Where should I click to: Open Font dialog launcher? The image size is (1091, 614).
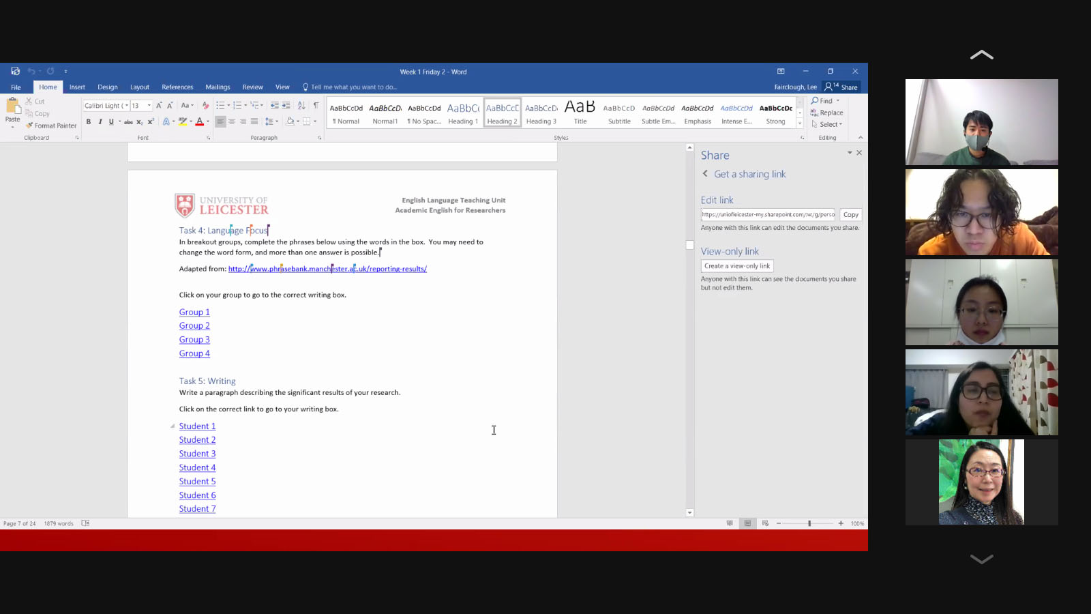(209, 138)
